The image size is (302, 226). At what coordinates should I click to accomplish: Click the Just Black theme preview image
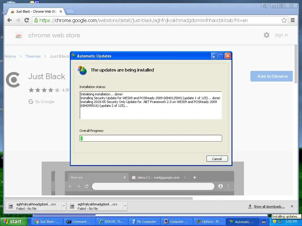pyautogui.click(x=143, y=179)
